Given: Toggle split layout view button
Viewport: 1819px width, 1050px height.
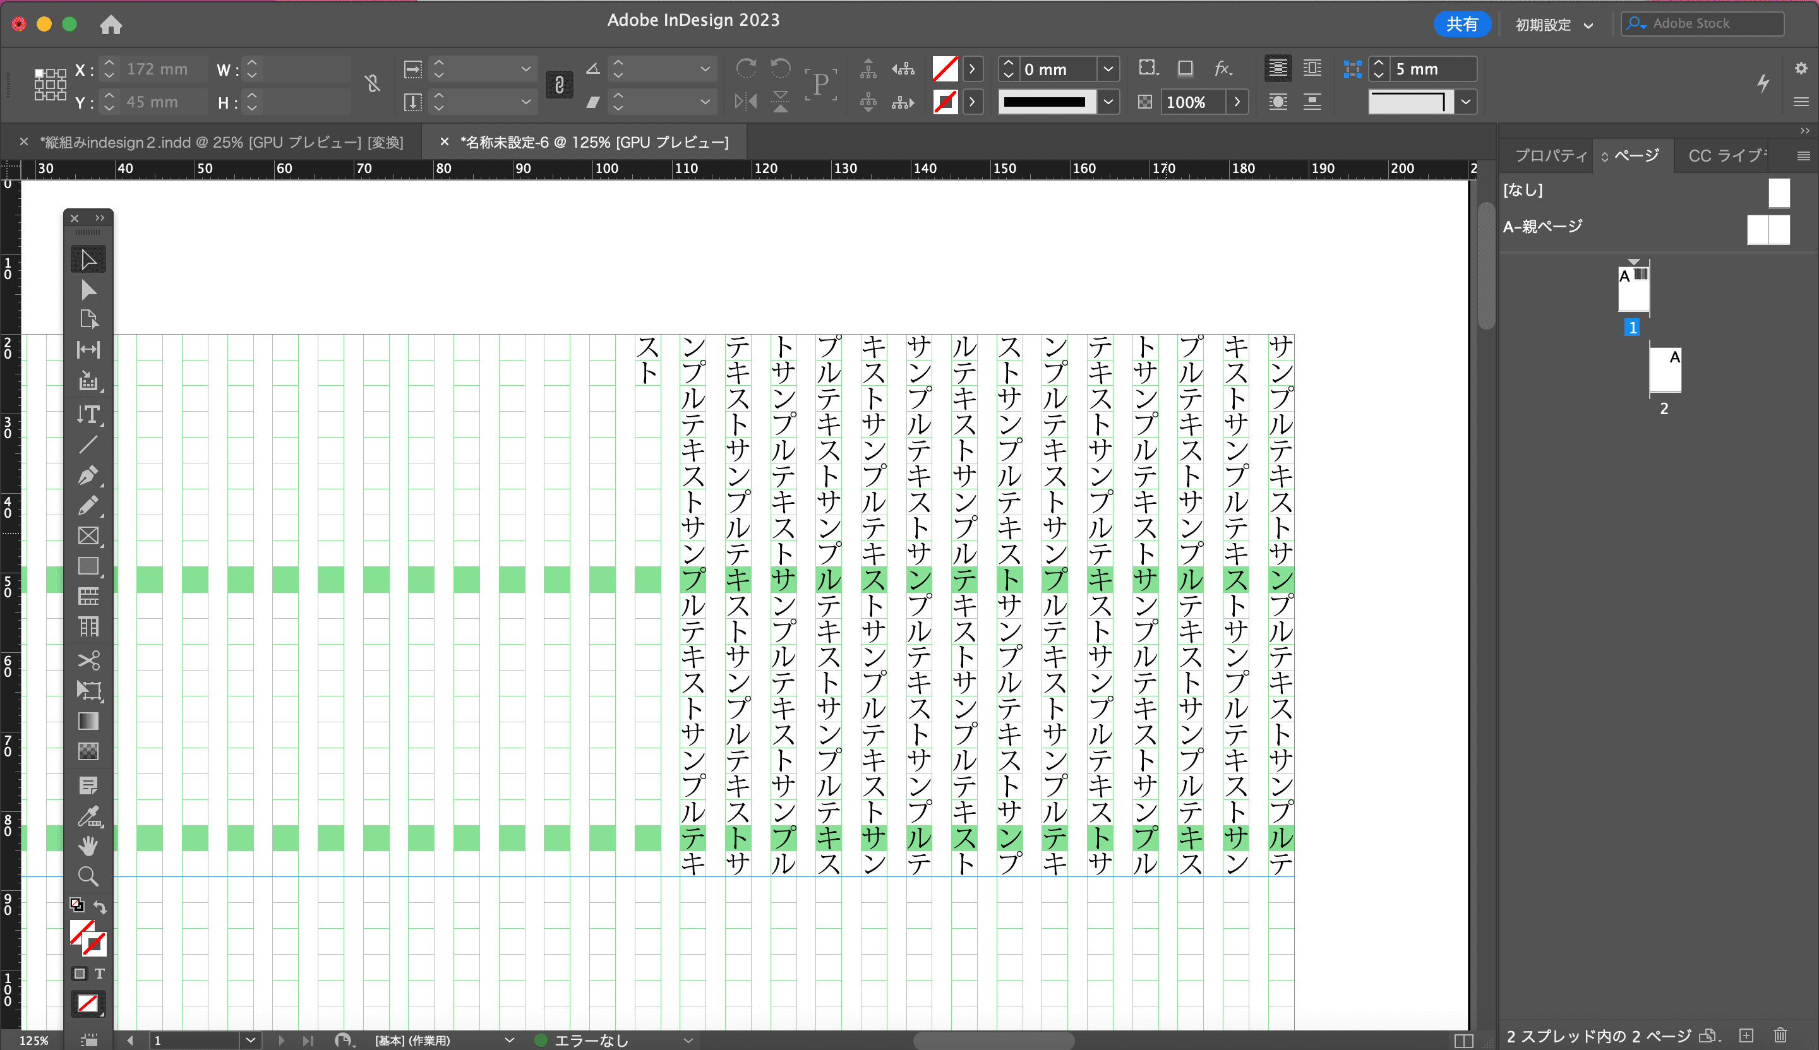Looking at the screenshot, I should tap(1463, 1040).
